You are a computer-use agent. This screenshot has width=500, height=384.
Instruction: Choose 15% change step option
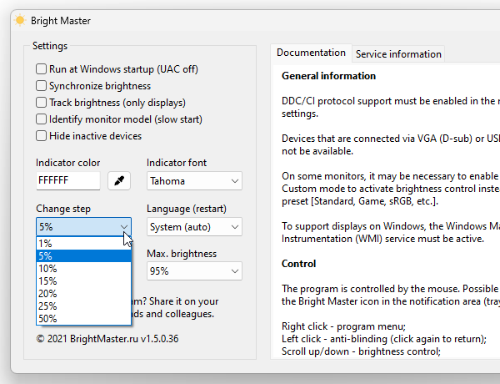click(x=83, y=280)
